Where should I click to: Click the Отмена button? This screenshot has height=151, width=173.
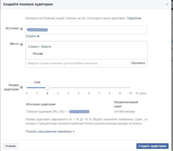[10, 146]
